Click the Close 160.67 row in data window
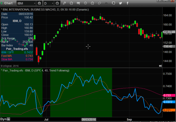The height and width of the screenshot is (122, 176). tap(17, 35)
